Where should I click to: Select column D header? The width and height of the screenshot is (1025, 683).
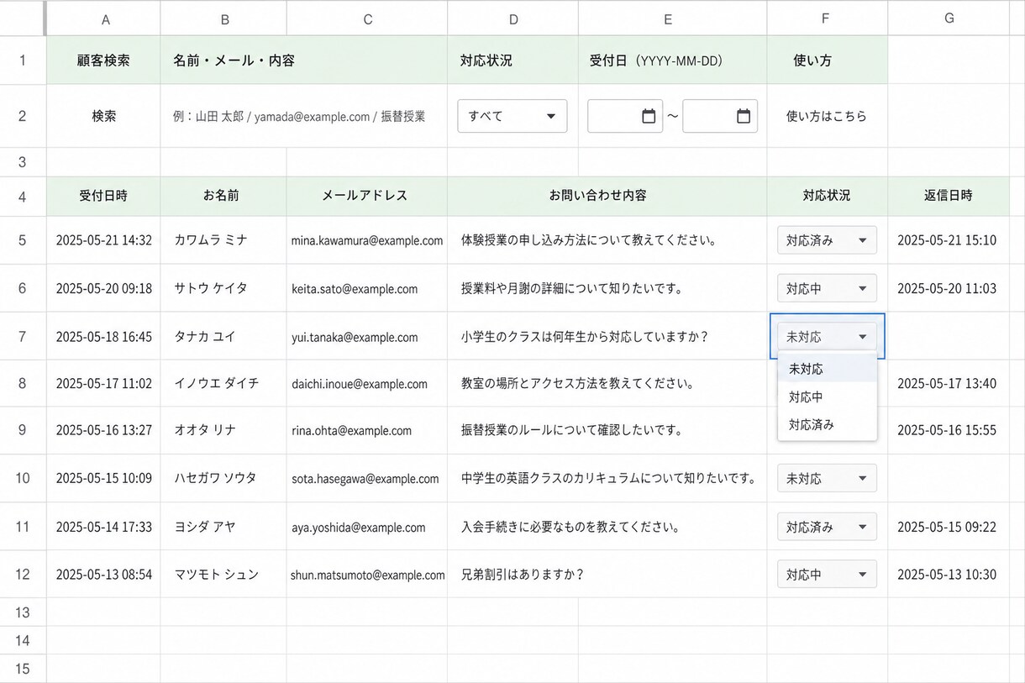pos(513,18)
